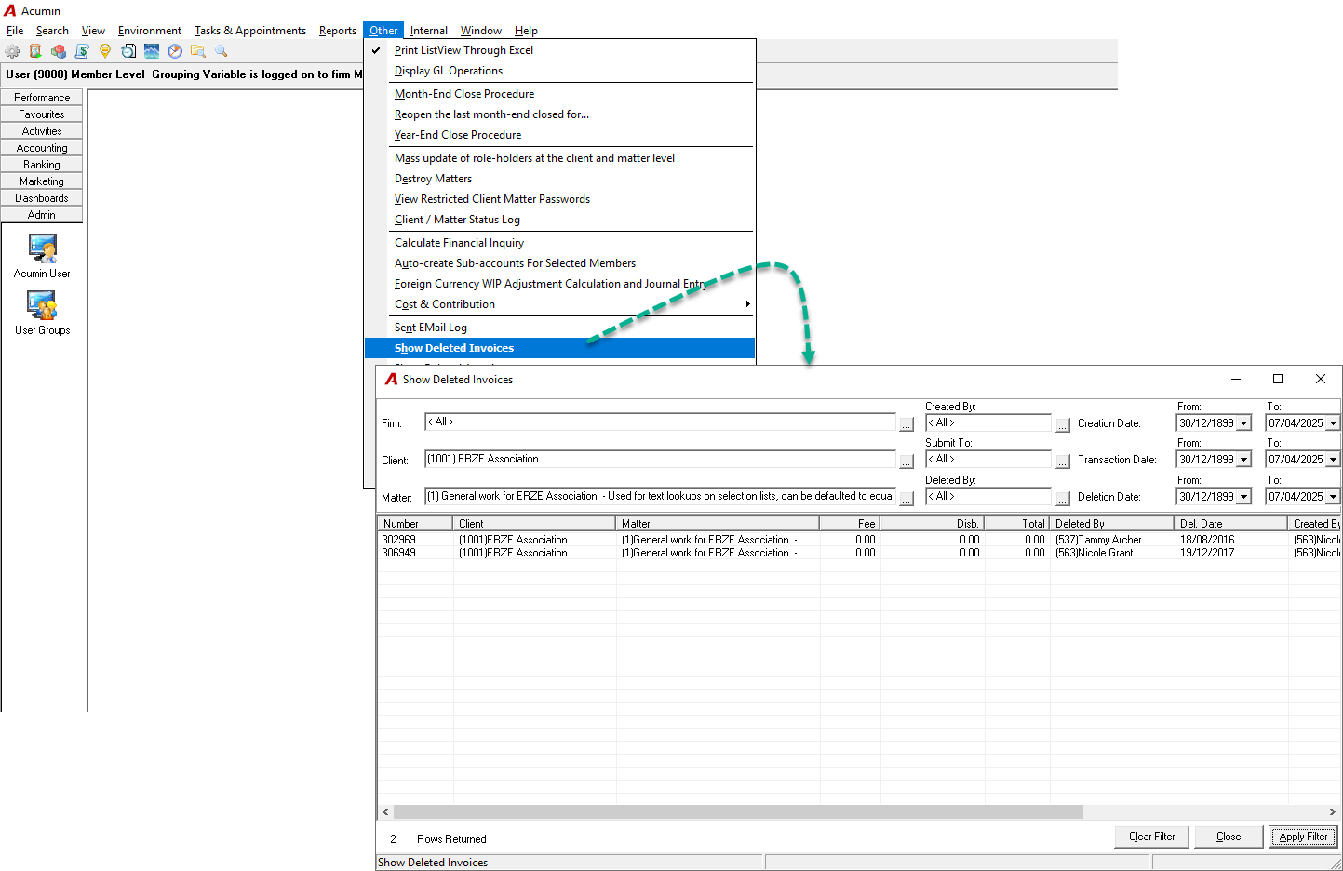The width and height of the screenshot is (1343, 871).
Task: Click the colored cubes toolbar icon
Action: tap(59, 51)
